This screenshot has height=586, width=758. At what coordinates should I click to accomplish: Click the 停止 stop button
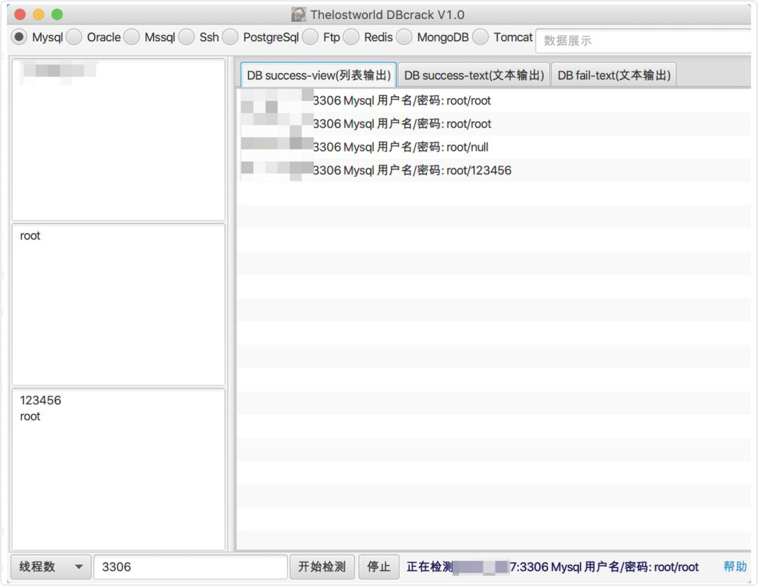pyautogui.click(x=379, y=566)
